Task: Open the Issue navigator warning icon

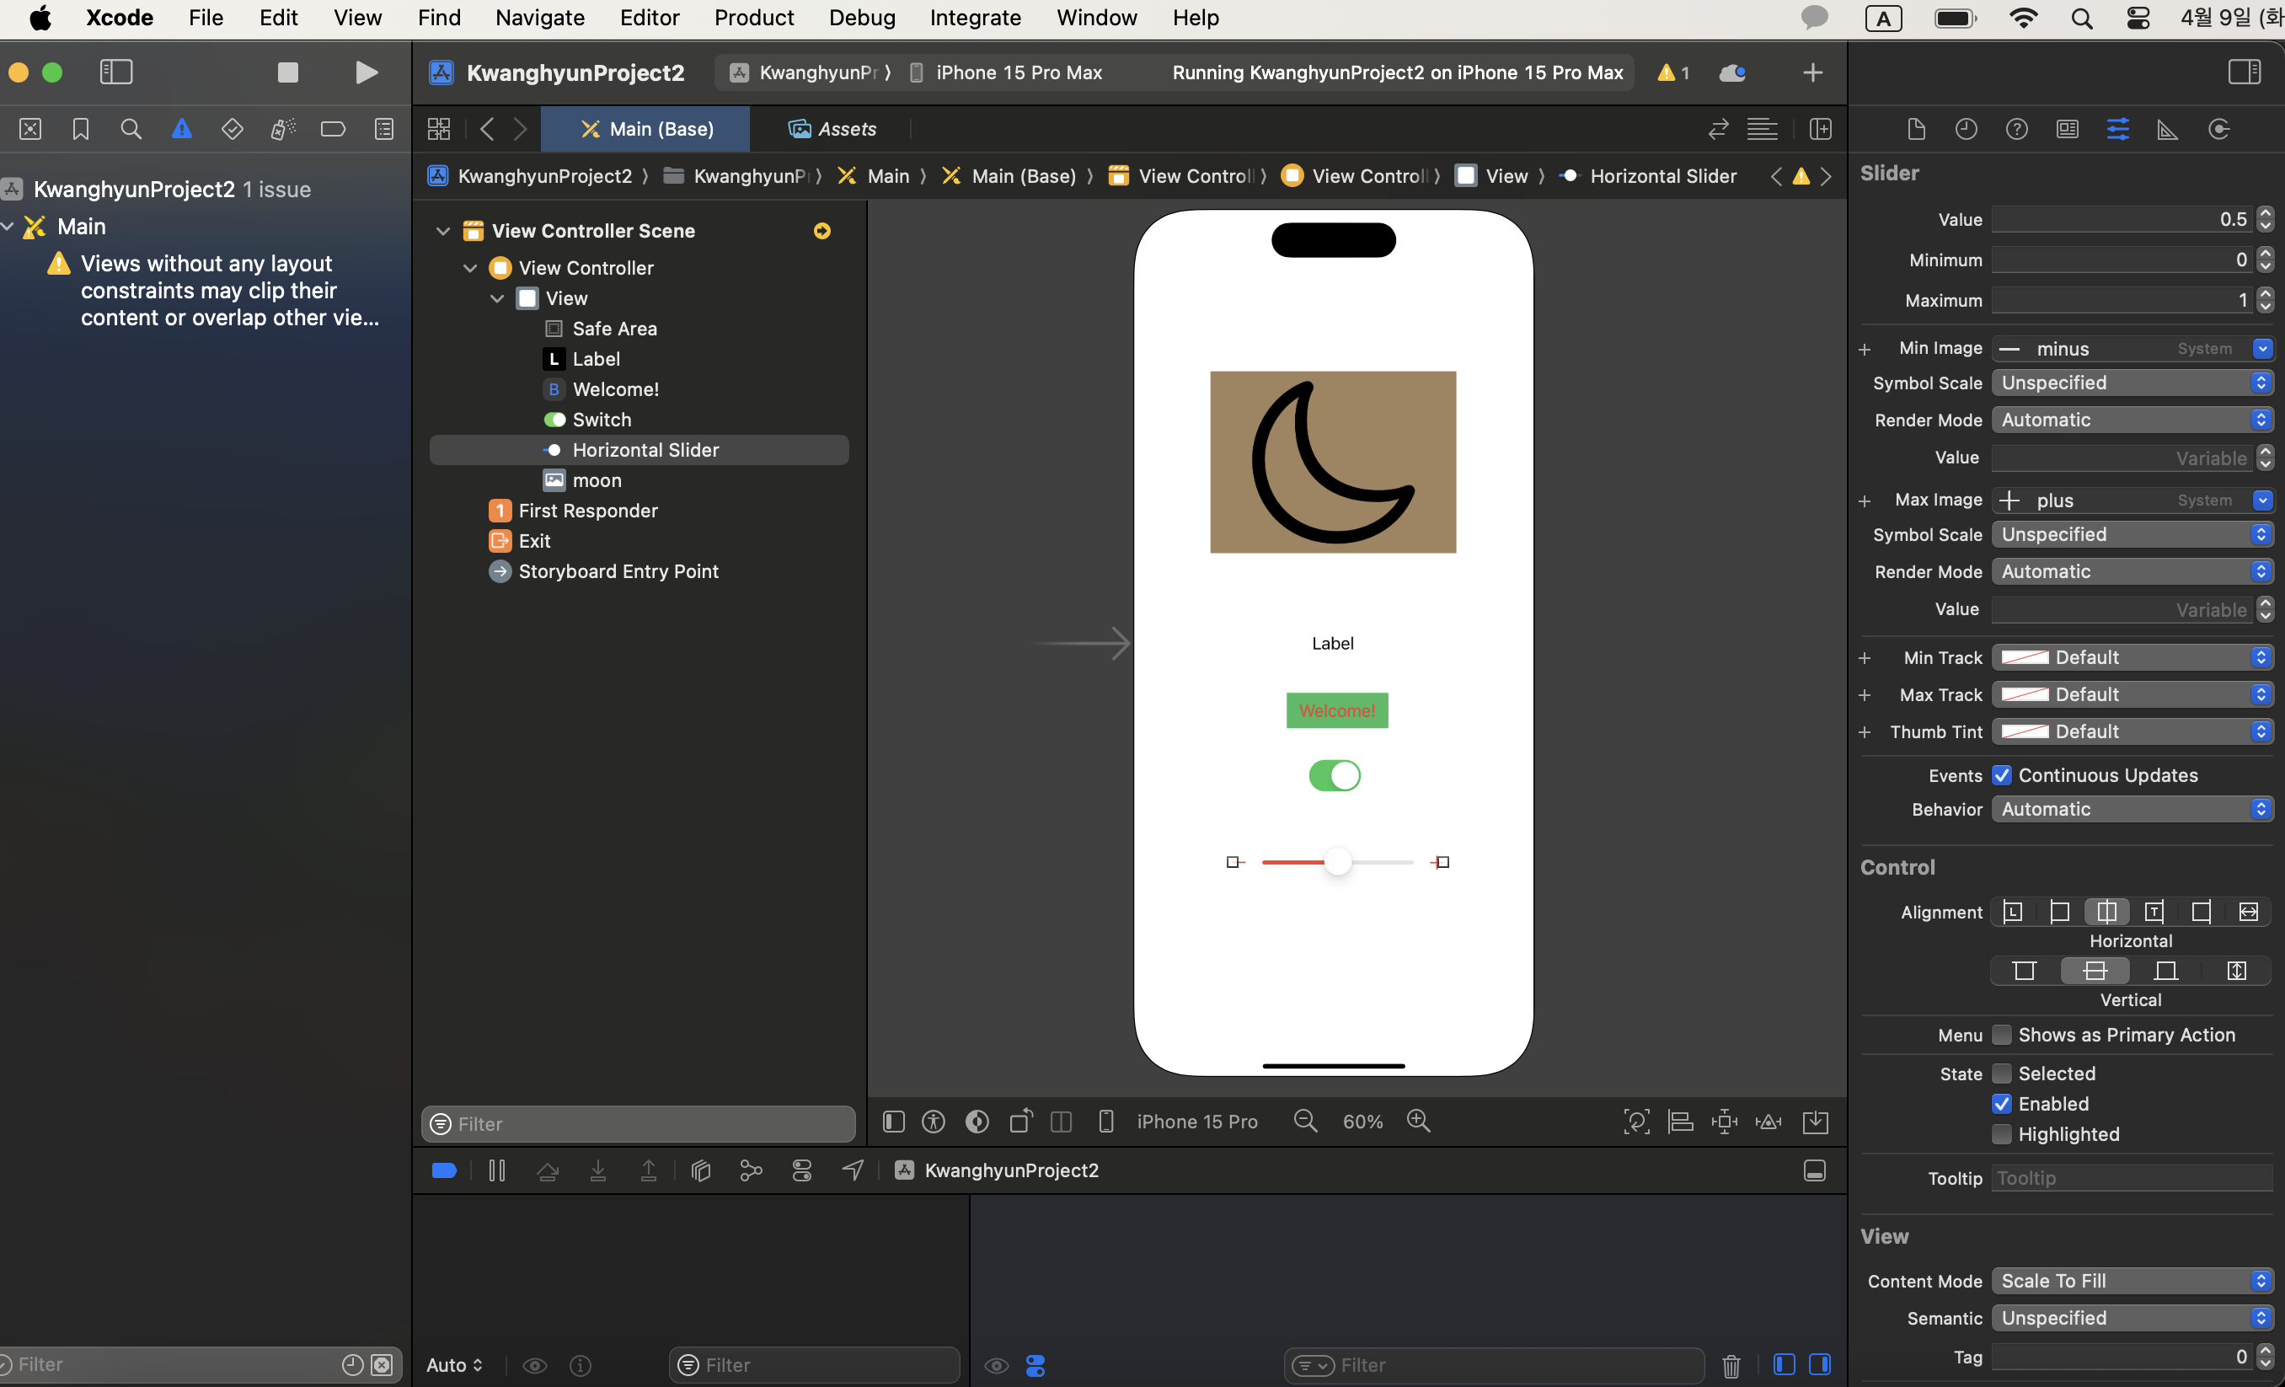Action: click(x=182, y=129)
